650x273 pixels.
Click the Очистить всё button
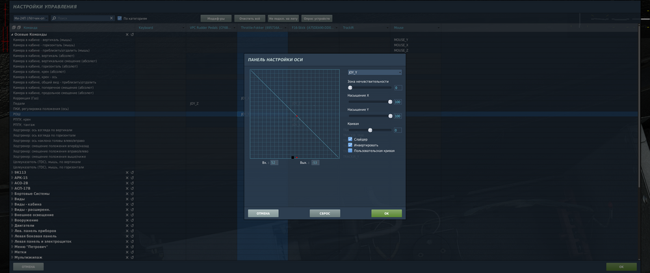pos(250,19)
